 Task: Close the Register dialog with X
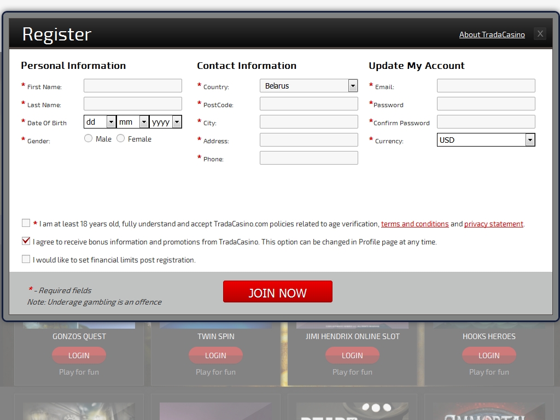click(540, 34)
